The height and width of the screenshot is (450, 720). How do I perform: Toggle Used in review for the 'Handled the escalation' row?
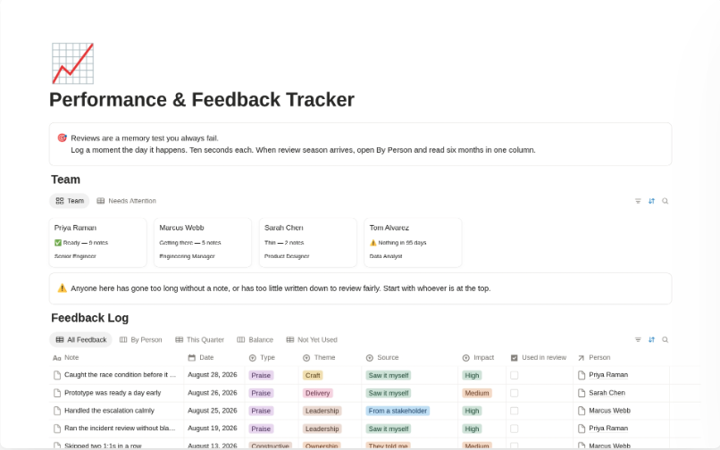tap(515, 411)
